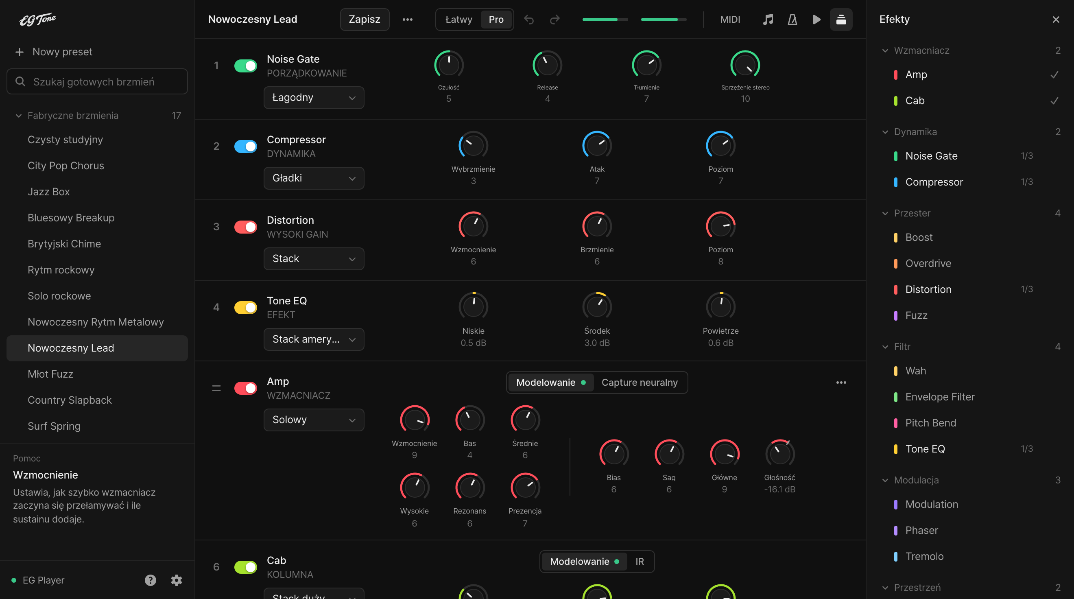Switch to Łatwy mode tab
Screen dimensions: 1074x599
(x=458, y=20)
